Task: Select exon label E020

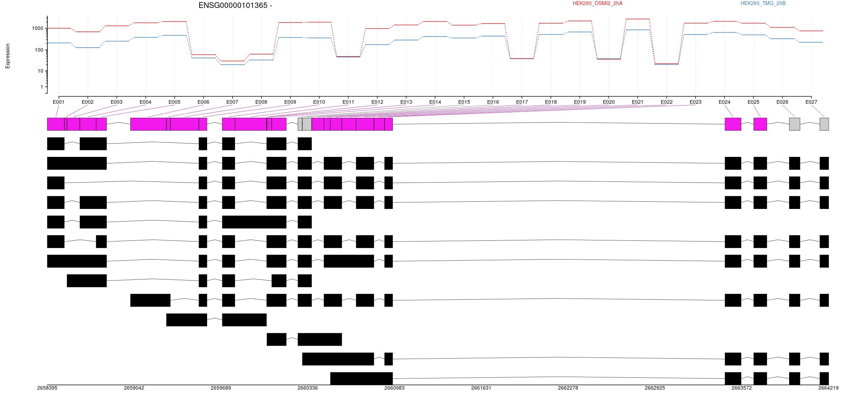Action: point(609,102)
